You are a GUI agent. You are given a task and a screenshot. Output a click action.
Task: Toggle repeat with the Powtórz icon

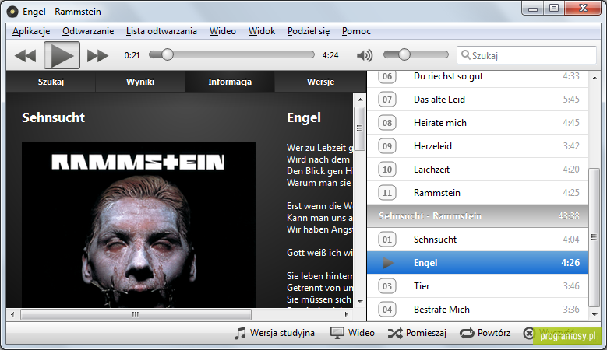click(467, 333)
